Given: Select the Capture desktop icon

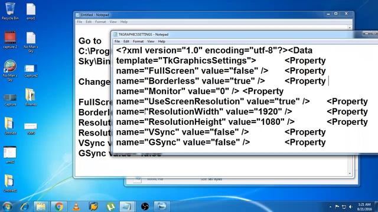Looking at the screenshot, I should tap(10, 100).
